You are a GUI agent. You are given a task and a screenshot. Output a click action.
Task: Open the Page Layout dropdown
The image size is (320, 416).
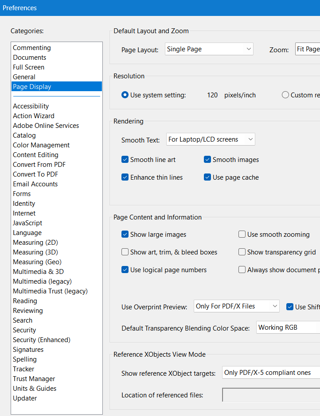point(209,49)
